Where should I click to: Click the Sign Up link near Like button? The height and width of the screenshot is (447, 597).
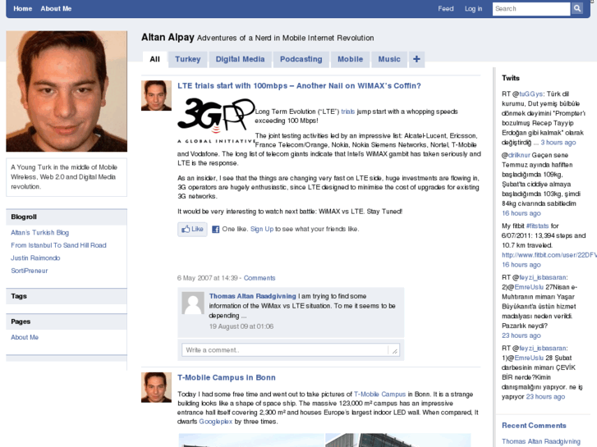[262, 229]
